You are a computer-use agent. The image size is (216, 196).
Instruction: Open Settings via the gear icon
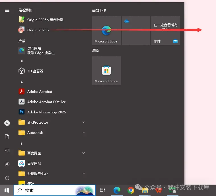(7, 164)
